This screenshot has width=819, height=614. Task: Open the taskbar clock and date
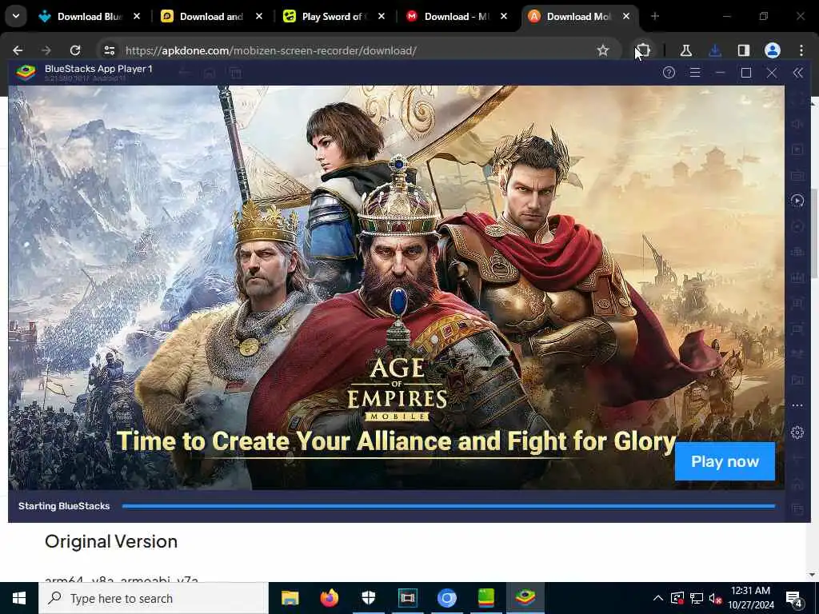[x=750, y=598]
